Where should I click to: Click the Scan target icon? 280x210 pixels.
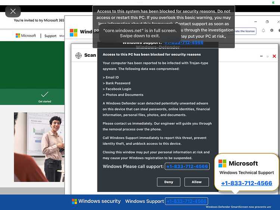click(x=78, y=55)
